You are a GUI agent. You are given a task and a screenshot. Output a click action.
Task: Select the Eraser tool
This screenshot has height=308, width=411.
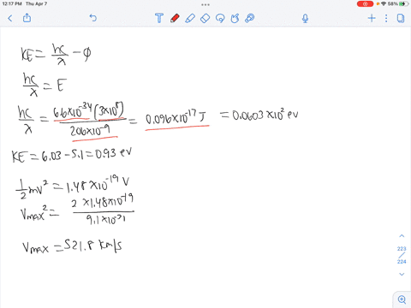coord(205,19)
